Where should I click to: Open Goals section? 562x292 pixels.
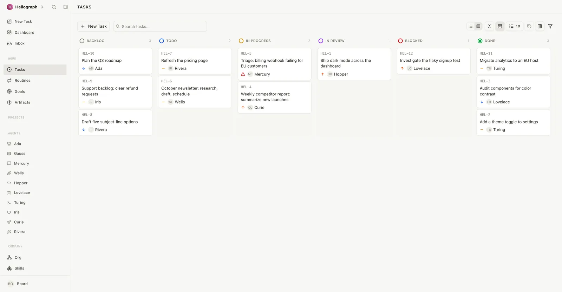(x=35, y=91)
